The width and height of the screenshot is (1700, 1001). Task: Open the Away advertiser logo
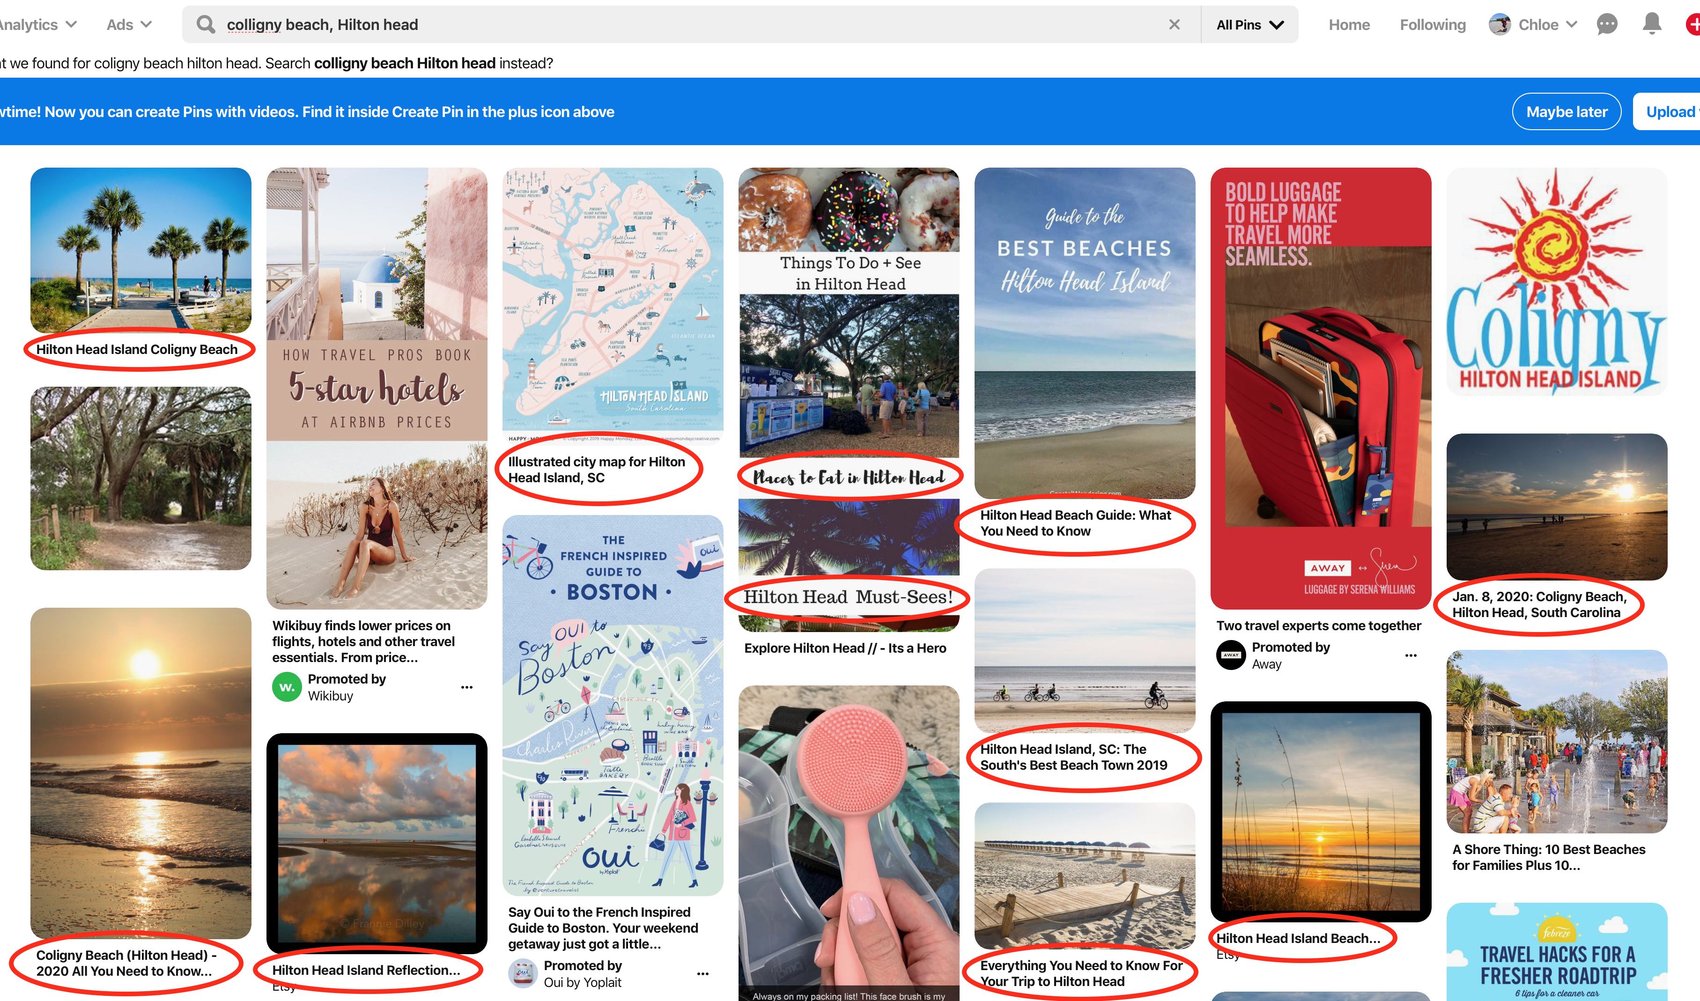[1230, 655]
